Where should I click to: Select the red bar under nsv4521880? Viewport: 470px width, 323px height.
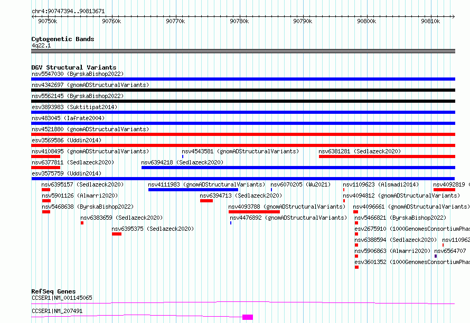coord(243,134)
